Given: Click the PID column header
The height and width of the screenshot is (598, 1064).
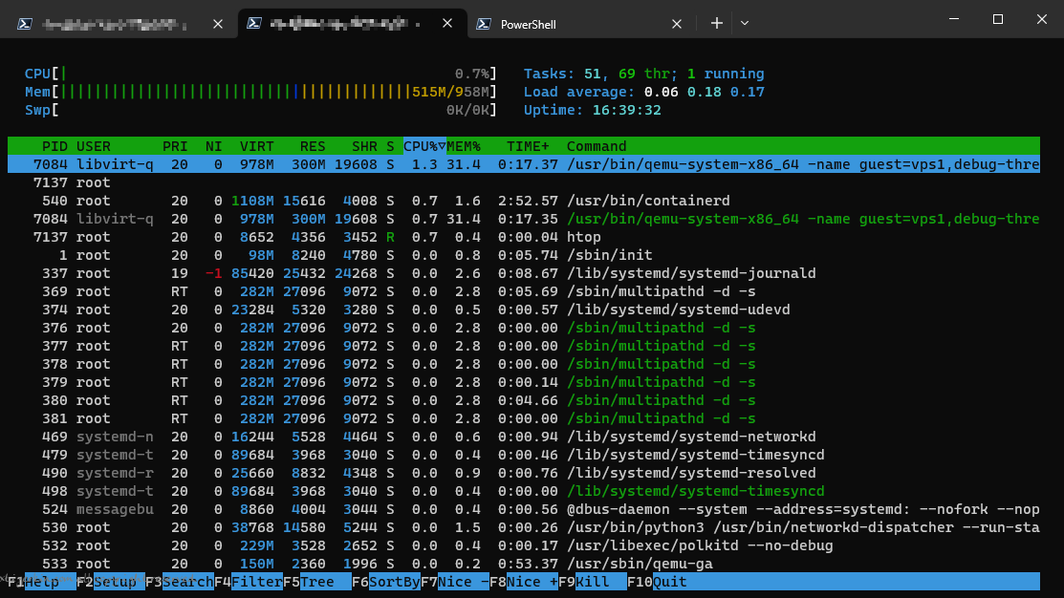Looking at the screenshot, I should (x=54, y=146).
